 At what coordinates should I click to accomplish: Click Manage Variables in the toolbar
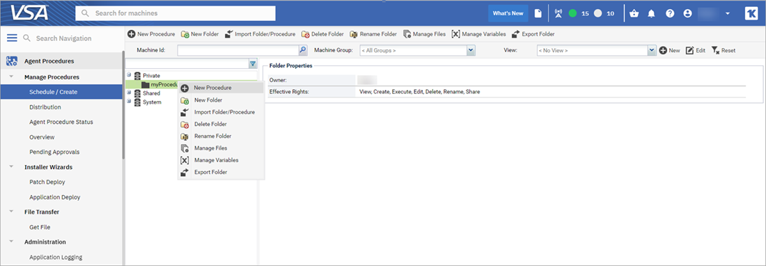tap(479, 34)
